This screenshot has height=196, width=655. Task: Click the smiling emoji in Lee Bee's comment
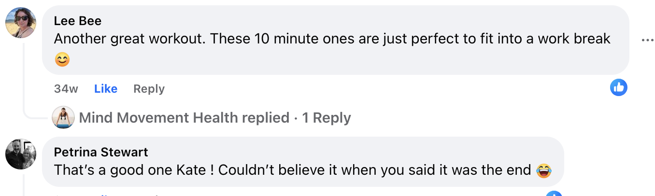pos(62,59)
